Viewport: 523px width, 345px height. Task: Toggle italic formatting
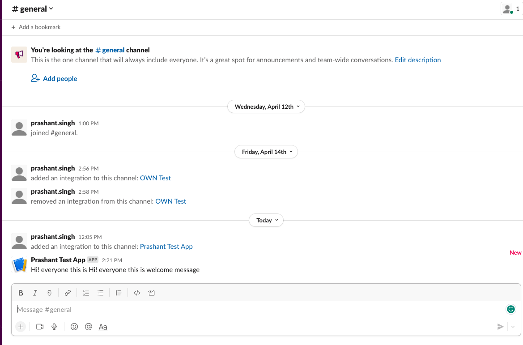pyautogui.click(x=35, y=293)
